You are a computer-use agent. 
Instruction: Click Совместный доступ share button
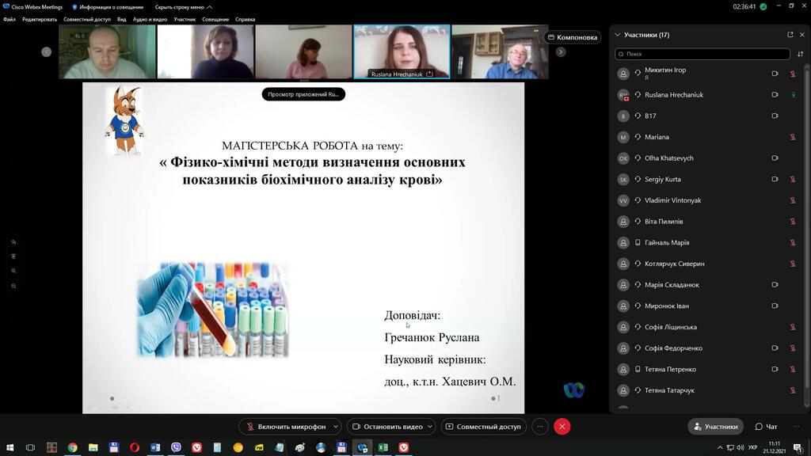[484, 427]
